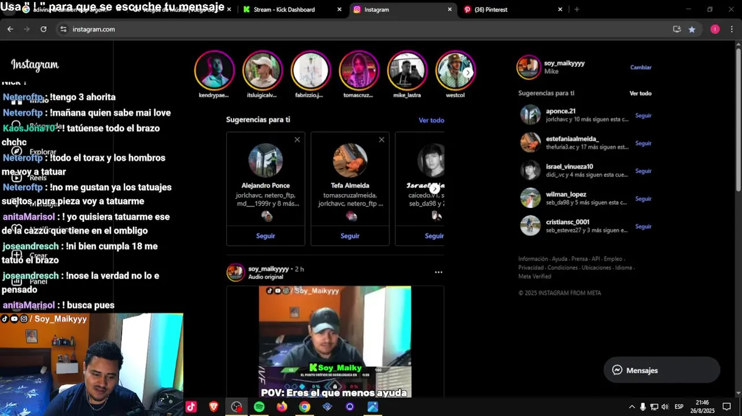Click Ver todo in right sidebar
742x416 pixels.
click(640, 93)
